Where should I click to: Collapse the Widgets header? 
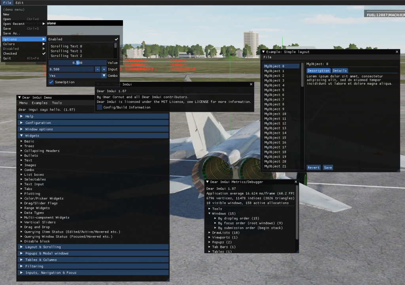pyautogui.click(x=93, y=136)
